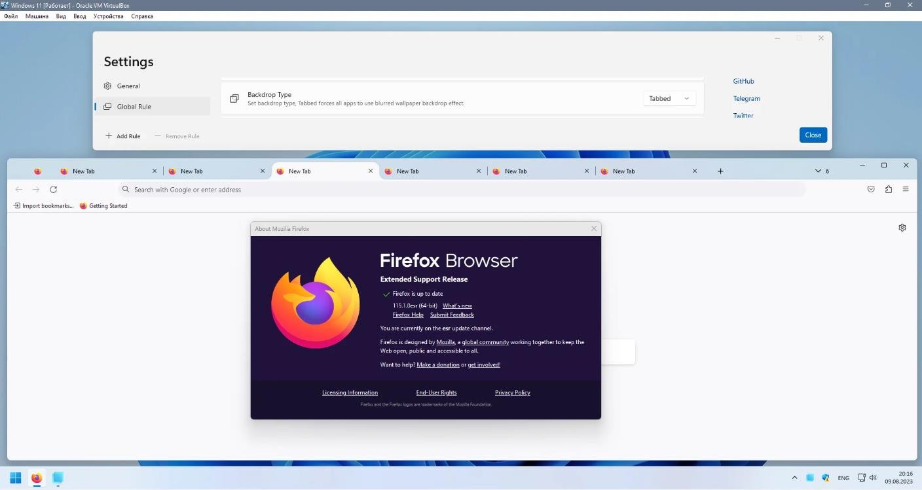Click the 115.1.0esr (64-bit) version text
Screen dimensions: 922x490
tap(415, 306)
